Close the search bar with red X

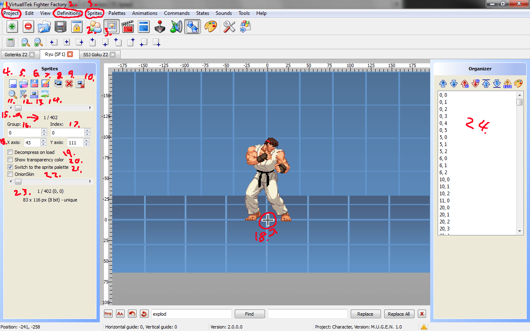coord(422,314)
